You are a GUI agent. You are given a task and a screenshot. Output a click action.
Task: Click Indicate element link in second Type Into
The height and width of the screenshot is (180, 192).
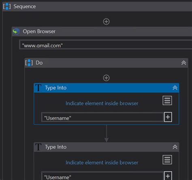click(x=102, y=163)
